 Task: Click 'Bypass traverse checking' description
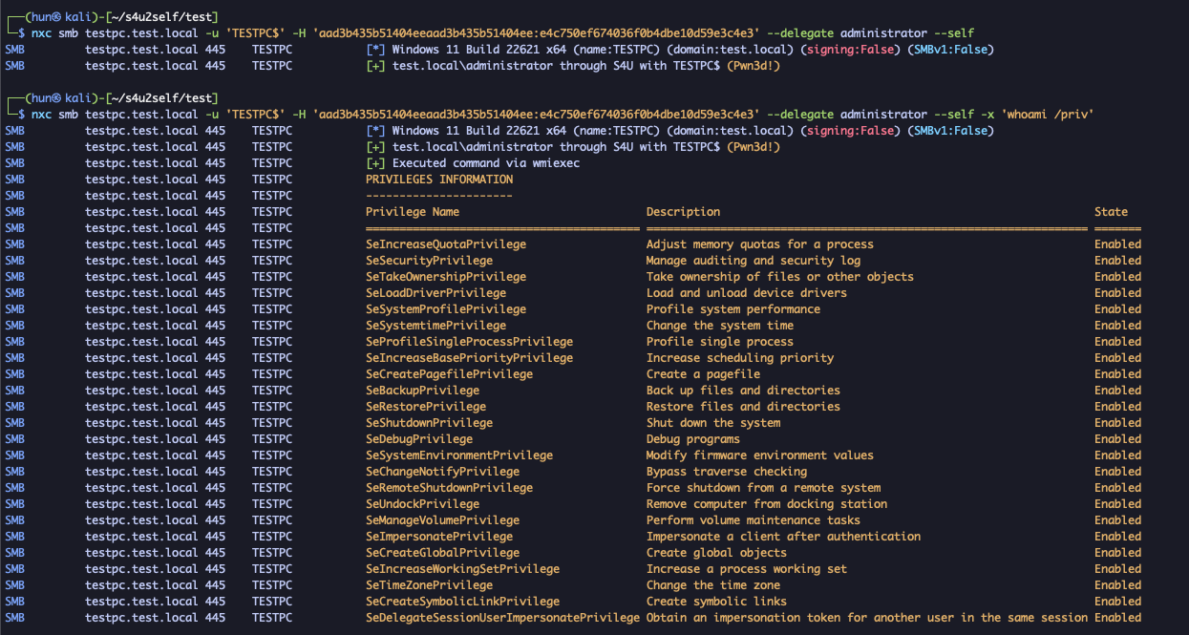pos(727,472)
